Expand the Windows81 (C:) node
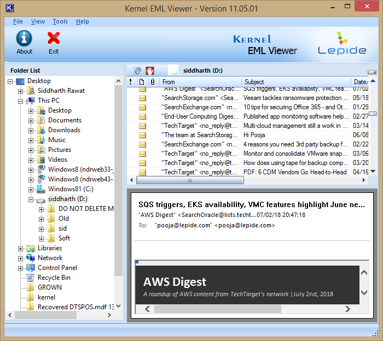Viewport: 383px width, 341px height. (31, 190)
